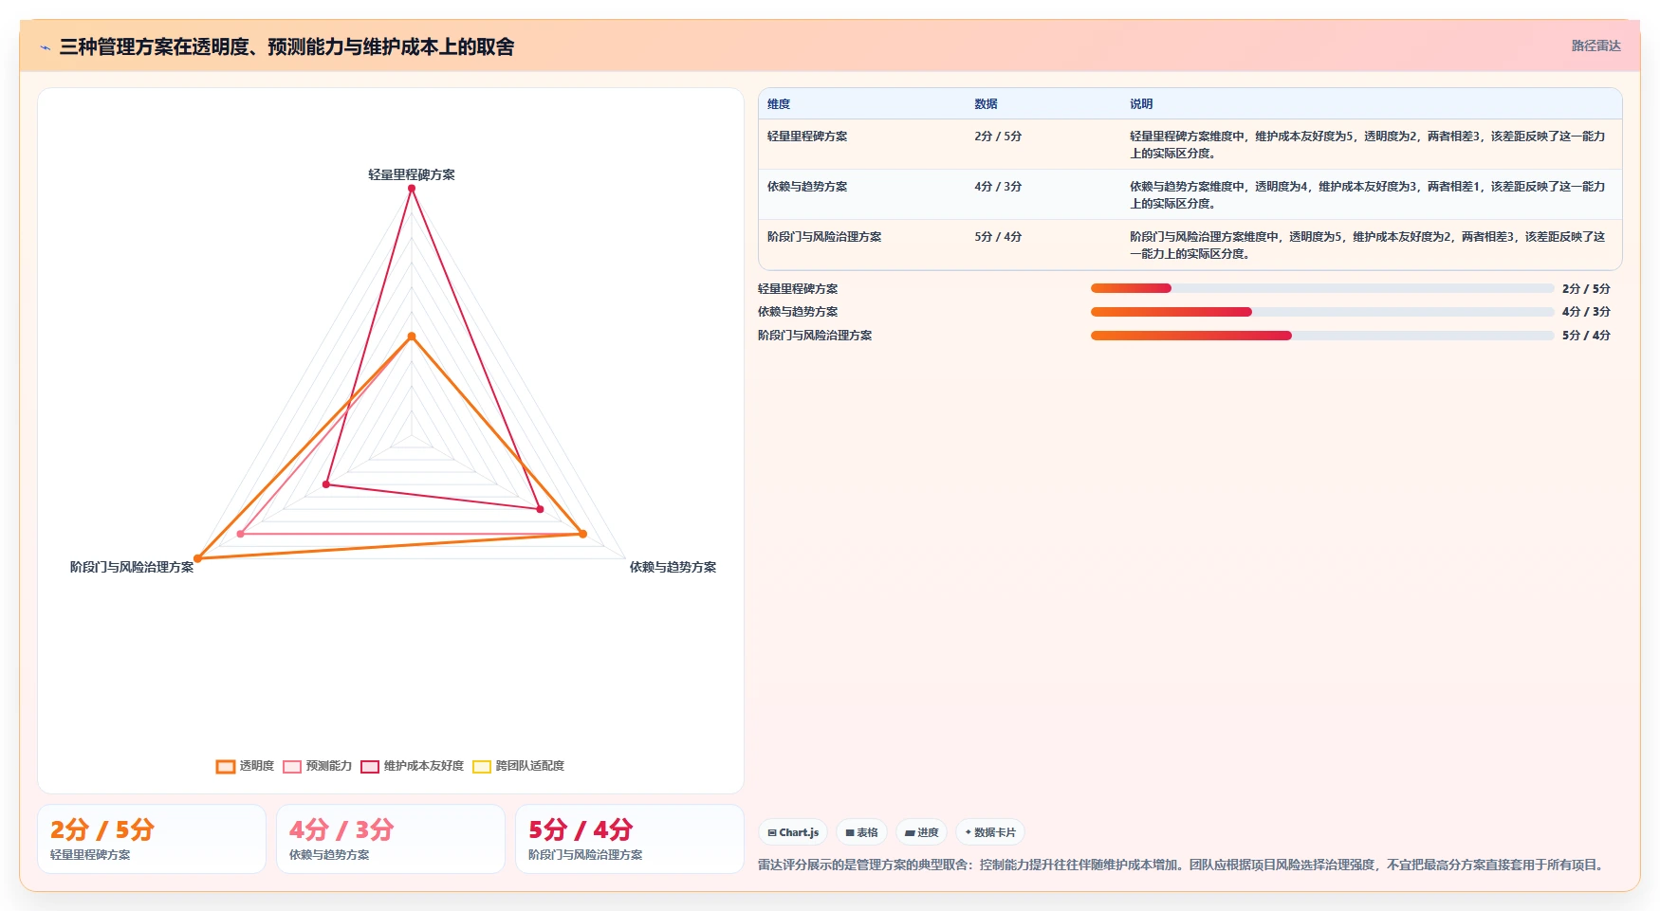Click the orange data point at 阶段门与风险治理方案 vertex
This screenshot has height=911, width=1660.
tap(197, 558)
